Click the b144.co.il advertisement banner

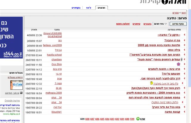click(x=11, y=37)
